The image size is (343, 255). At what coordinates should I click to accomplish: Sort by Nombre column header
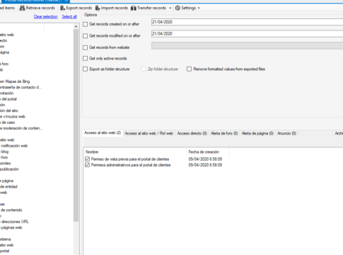(x=135, y=152)
